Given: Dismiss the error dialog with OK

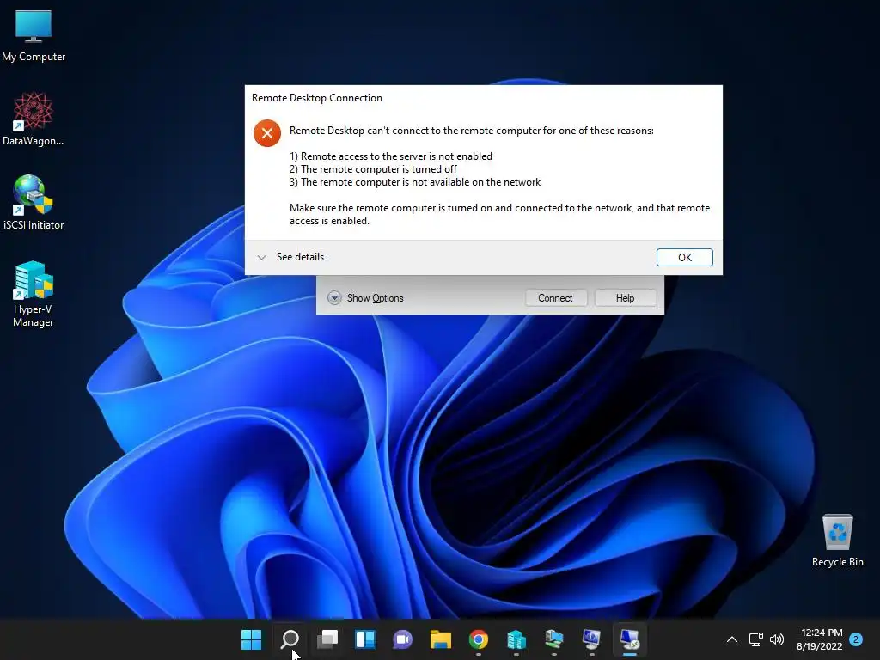Looking at the screenshot, I should click(684, 257).
